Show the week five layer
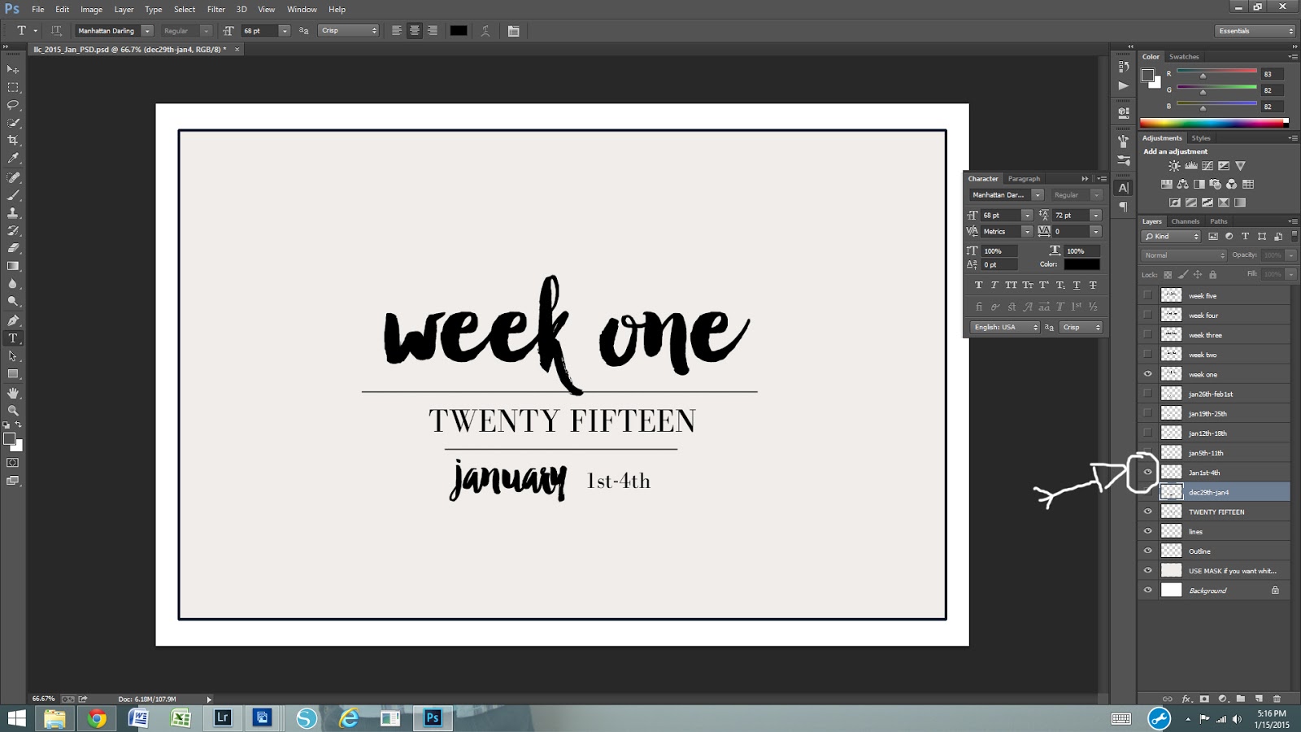The width and height of the screenshot is (1301, 732). [x=1148, y=295]
